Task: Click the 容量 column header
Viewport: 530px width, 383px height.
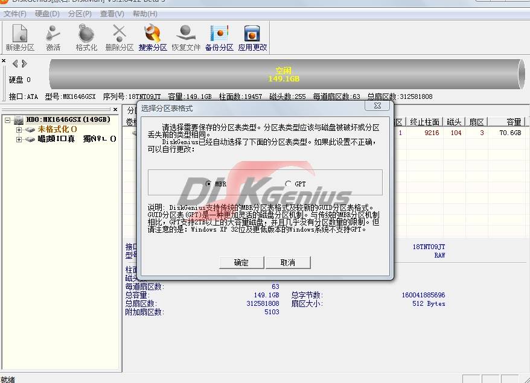Action: pos(506,122)
